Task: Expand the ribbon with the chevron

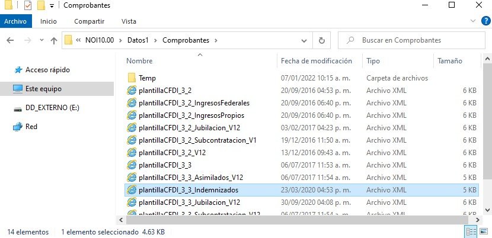Action: [x=473, y=21]
